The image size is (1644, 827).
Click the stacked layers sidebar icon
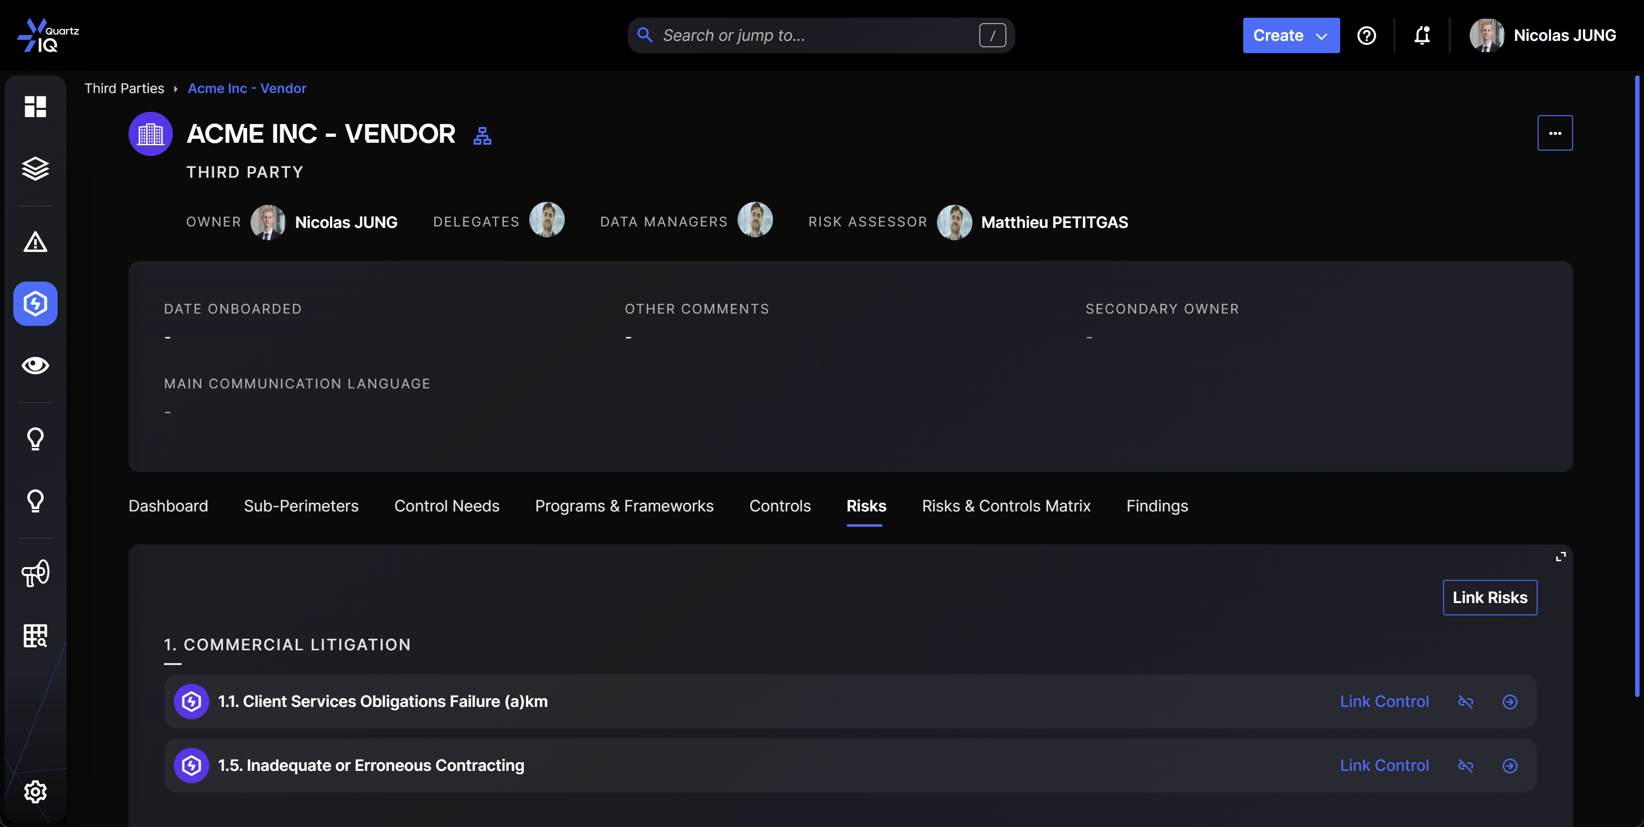tap(35, 168)
